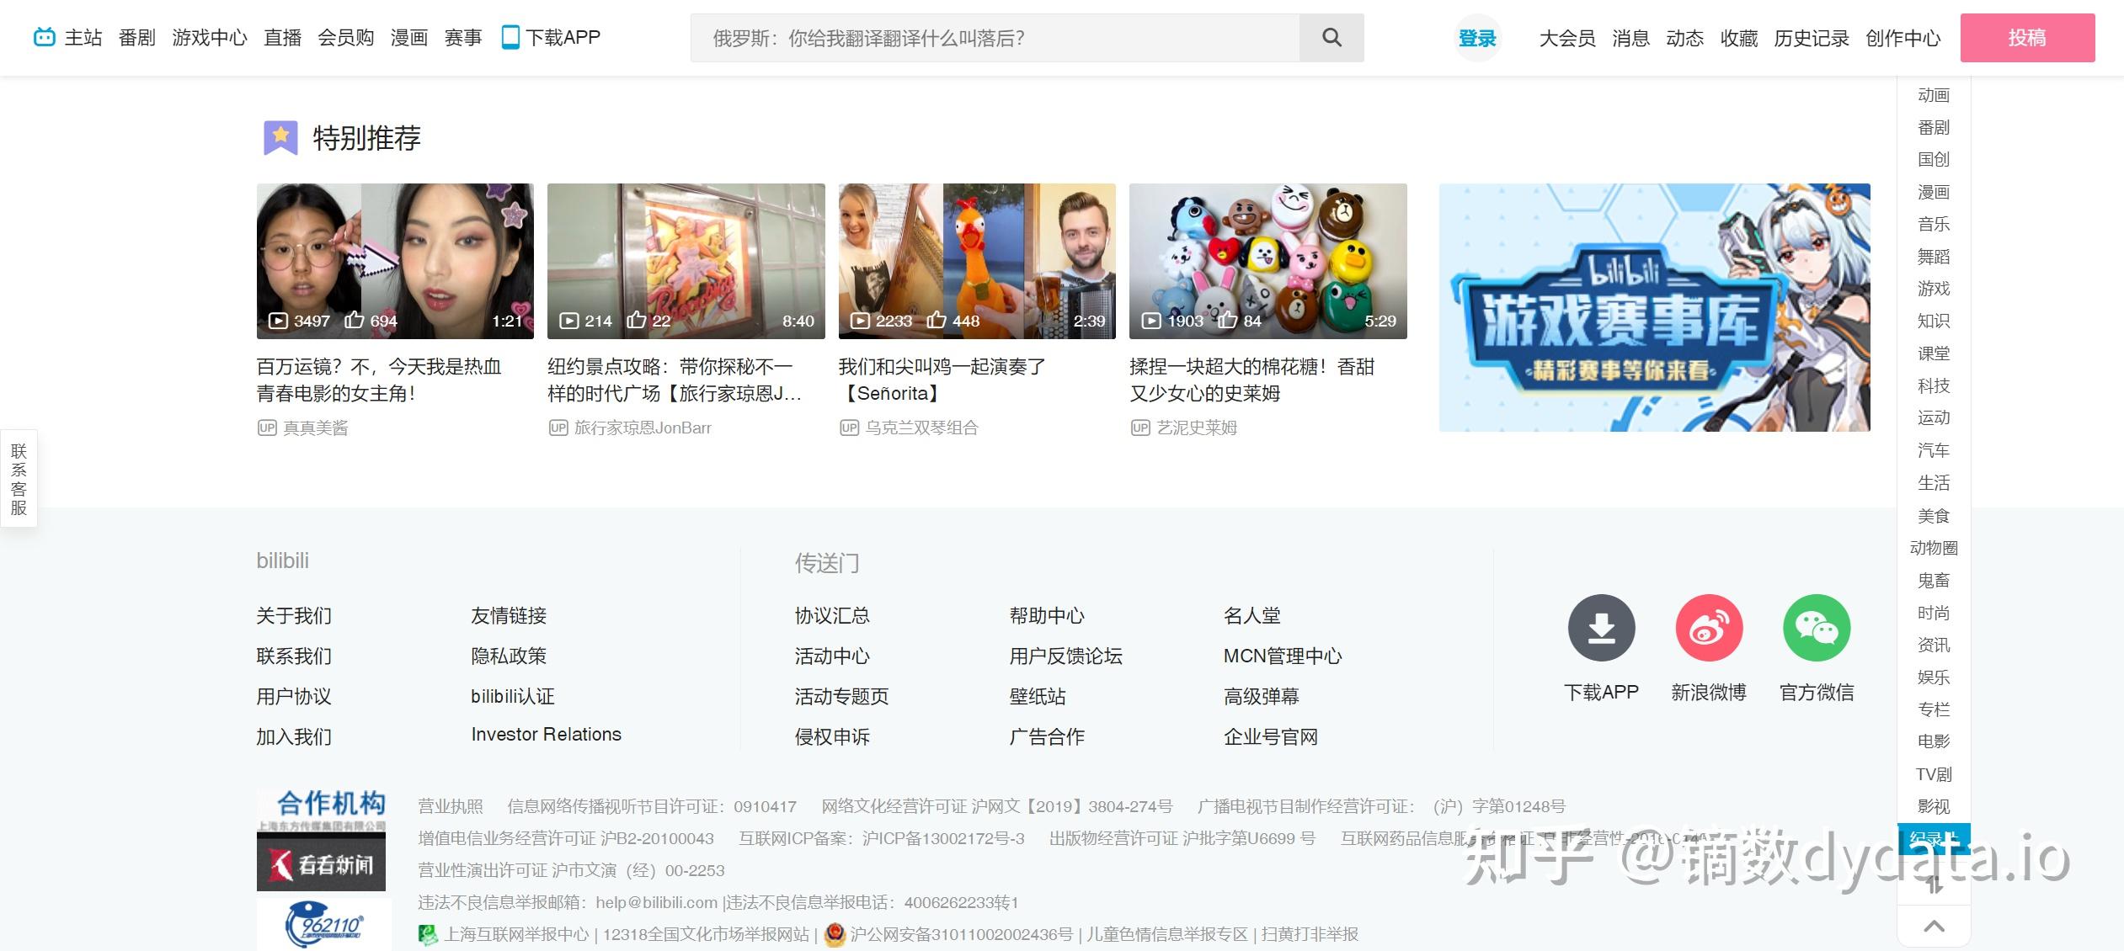The image size is (2124, 951).
Task: Click the 联系客服 side tab
Action: point(19,479)
